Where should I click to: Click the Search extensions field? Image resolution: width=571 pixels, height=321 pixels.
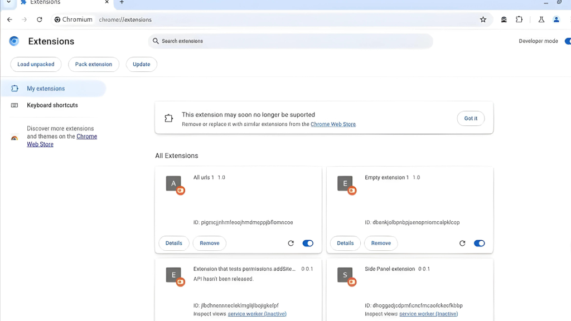tap(290, 41)
